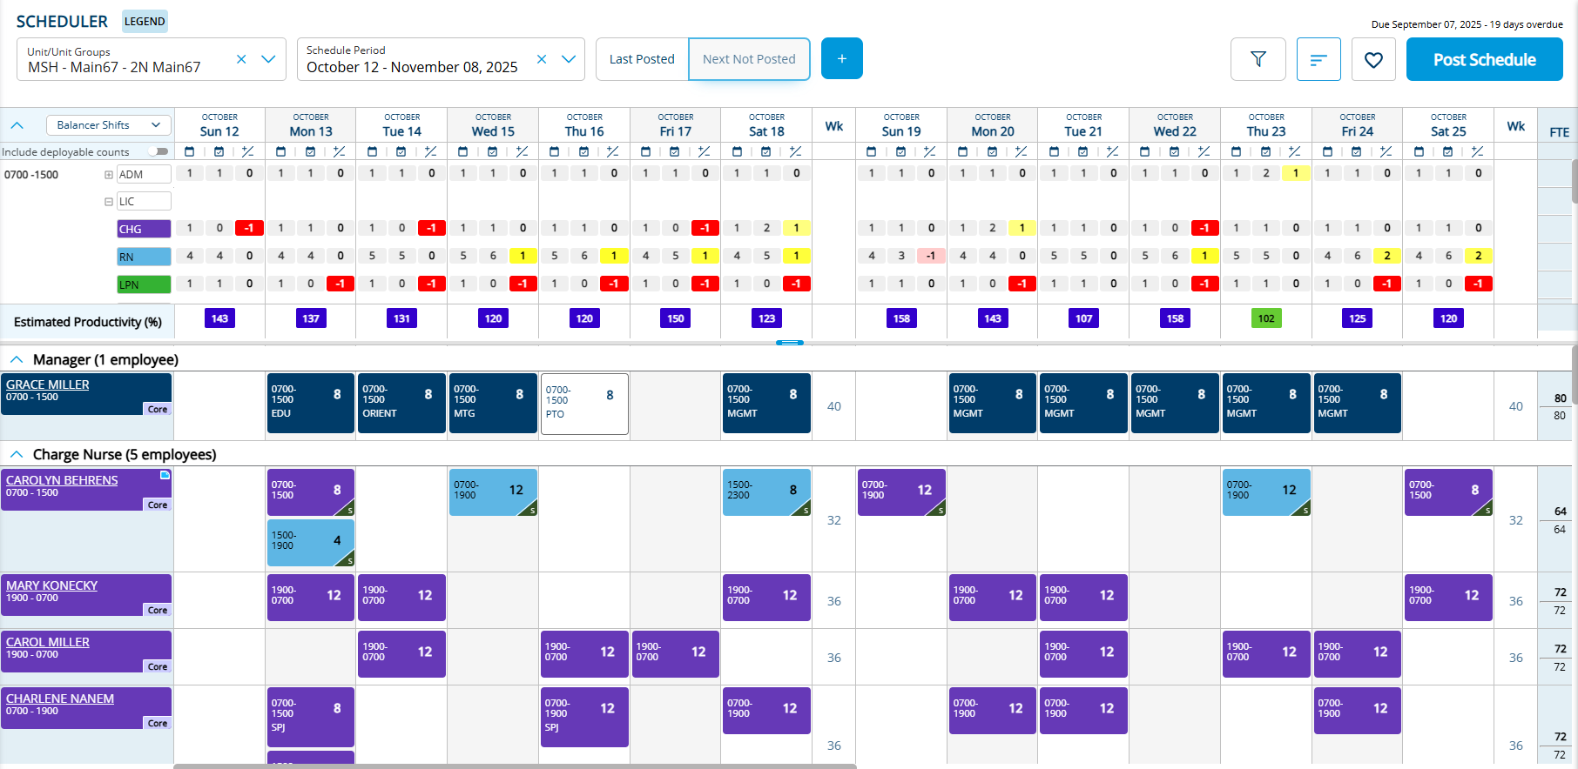
Task: Select the Next Not Posted option
Action: 749,59
